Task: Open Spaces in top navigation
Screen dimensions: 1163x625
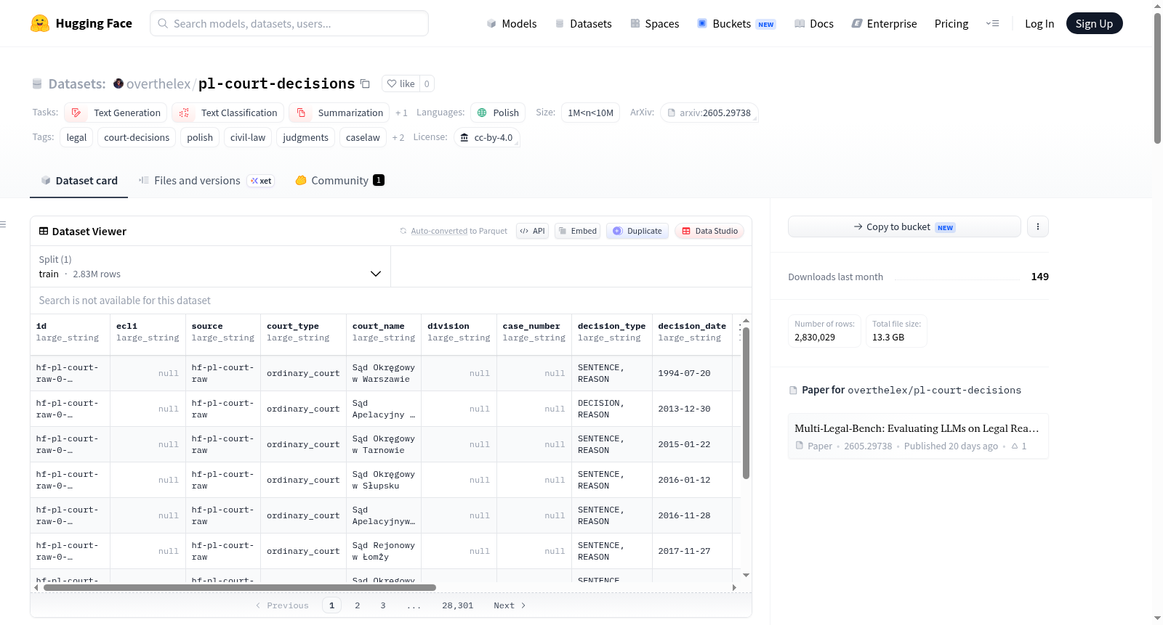Action: [655, 23]
